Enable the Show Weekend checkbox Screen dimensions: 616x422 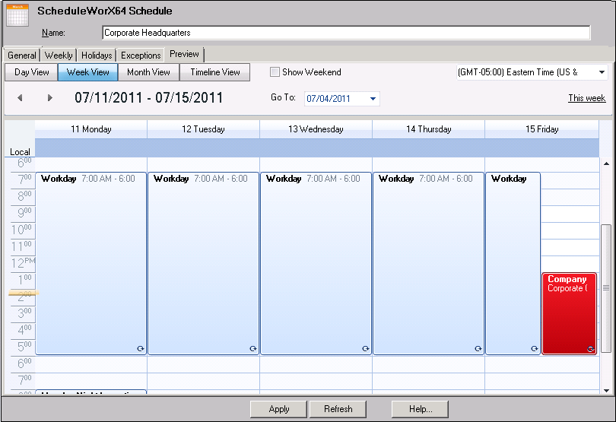coord(275,72)
